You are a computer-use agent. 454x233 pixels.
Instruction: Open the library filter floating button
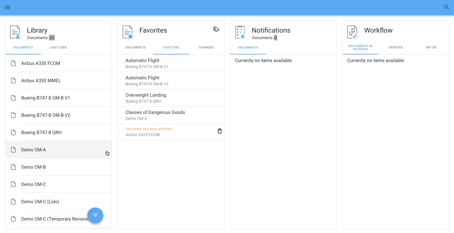point(95,215)
